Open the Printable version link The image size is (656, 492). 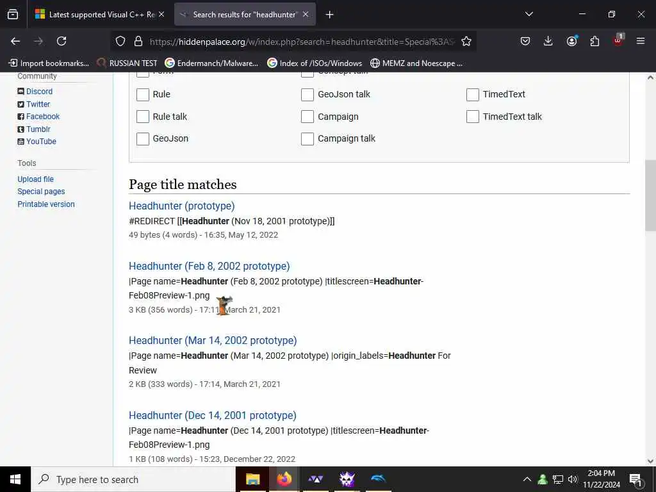(x=46, y=204)
